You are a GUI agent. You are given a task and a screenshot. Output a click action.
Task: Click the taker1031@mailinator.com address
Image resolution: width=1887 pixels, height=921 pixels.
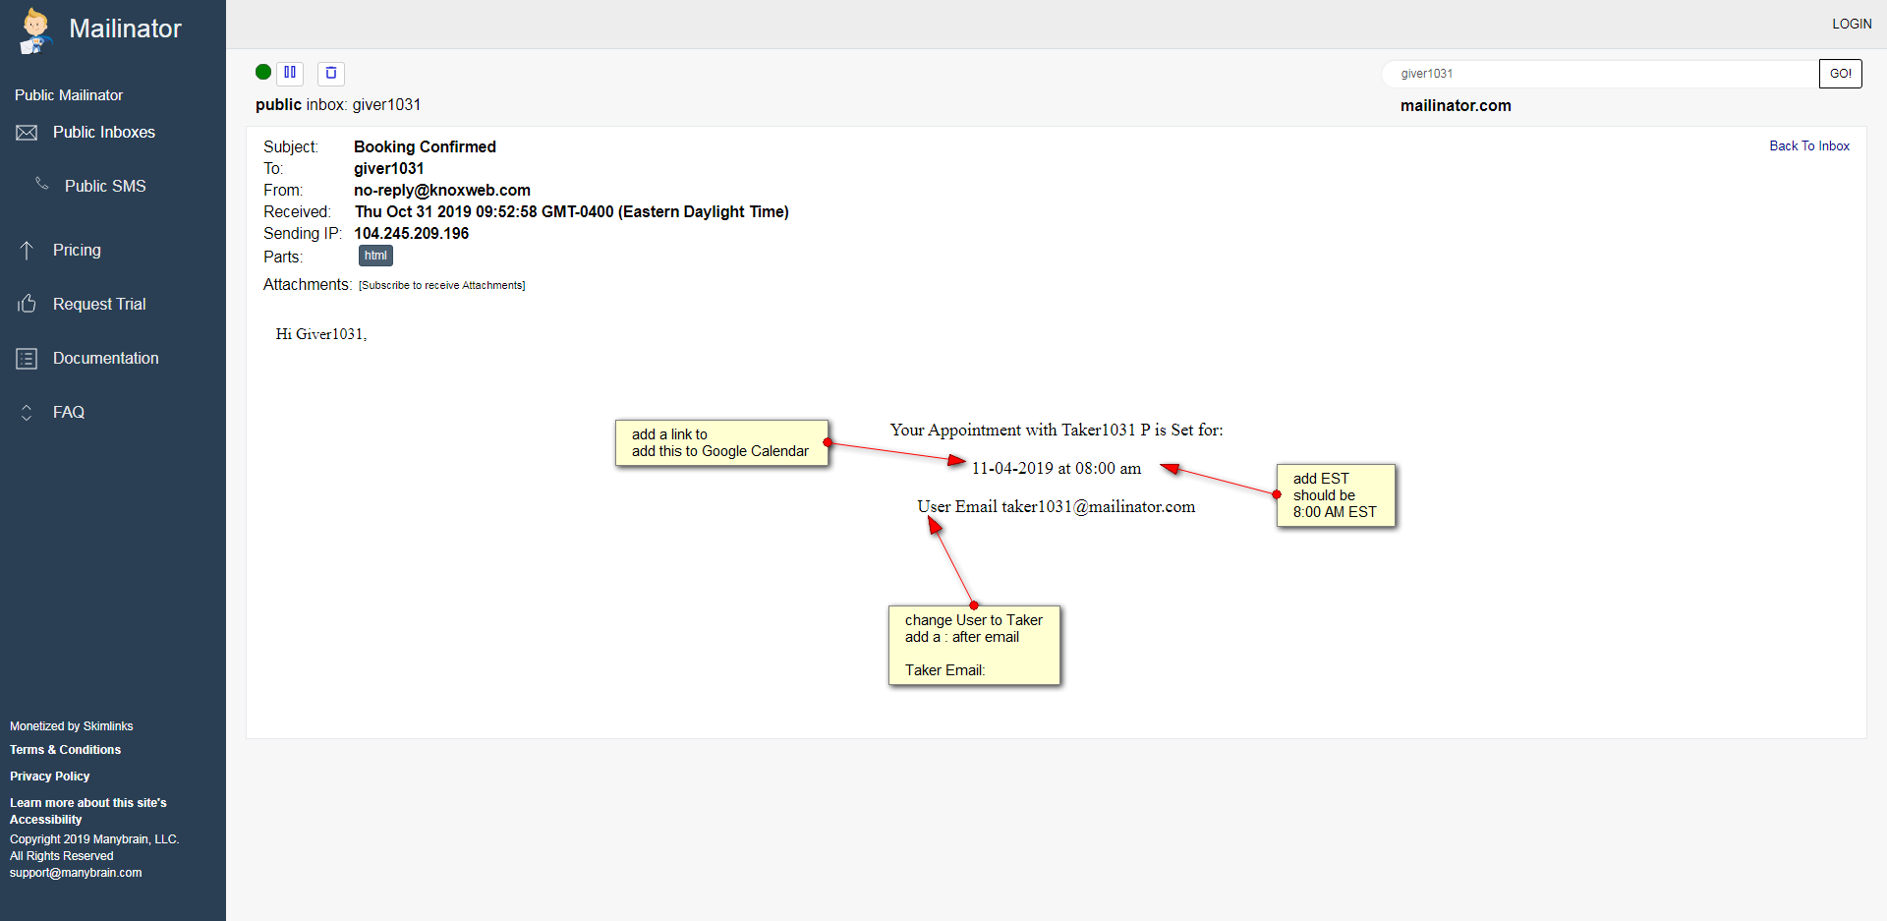[x=1098, y=507]
